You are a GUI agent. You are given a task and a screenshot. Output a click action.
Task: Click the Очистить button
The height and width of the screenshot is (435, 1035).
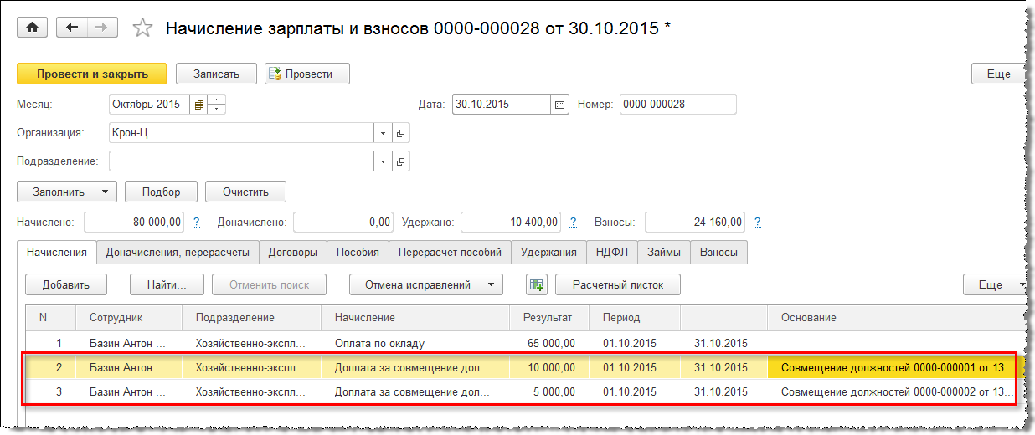click(x=245, y=192)
